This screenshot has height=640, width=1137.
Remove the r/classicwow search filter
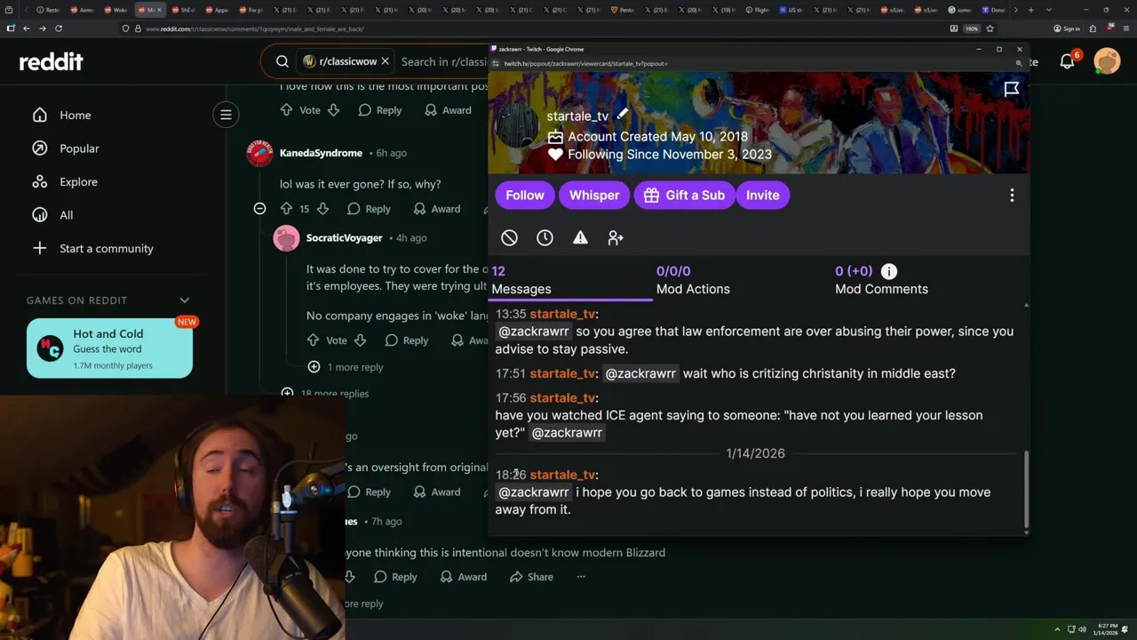tap(385, 61)
